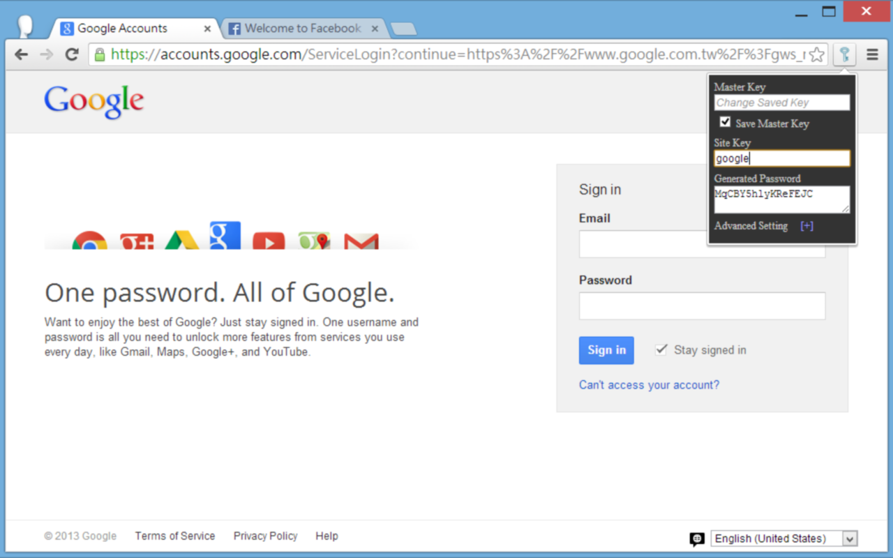Screen dimensions: 893x558
Task: Reload the current page
Action: (x=72, y=54)
